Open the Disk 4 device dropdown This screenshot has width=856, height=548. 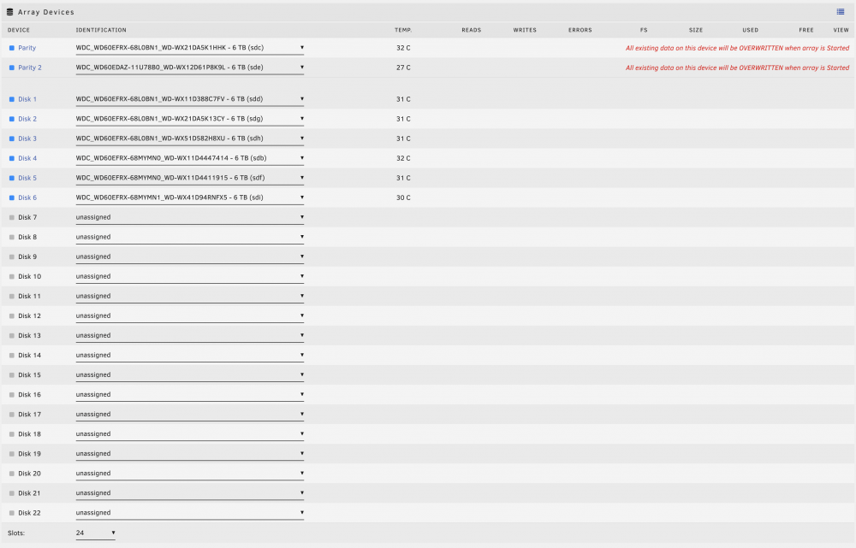click(189, 158)
